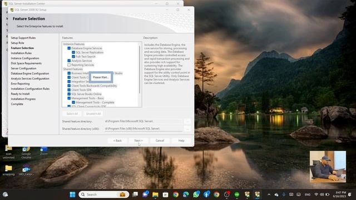Open Task View from the taskbar
The image size is (356, 200).
(x=135, y=194)
